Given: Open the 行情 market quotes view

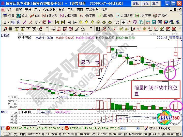Looking at the screenshot, I should click(9, 15).
